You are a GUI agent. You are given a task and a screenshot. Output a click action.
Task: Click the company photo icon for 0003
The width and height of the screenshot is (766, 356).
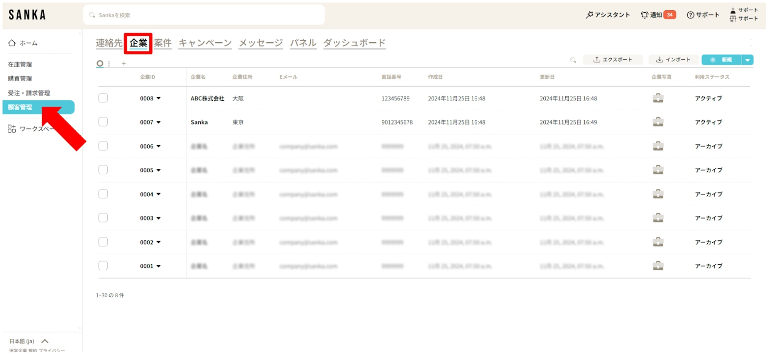point(658,218)
